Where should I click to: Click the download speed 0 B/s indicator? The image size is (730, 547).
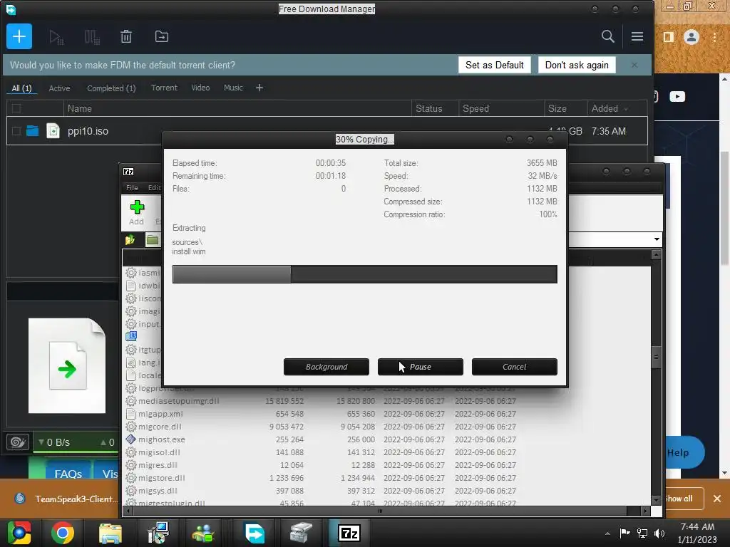tap(54, 442)
